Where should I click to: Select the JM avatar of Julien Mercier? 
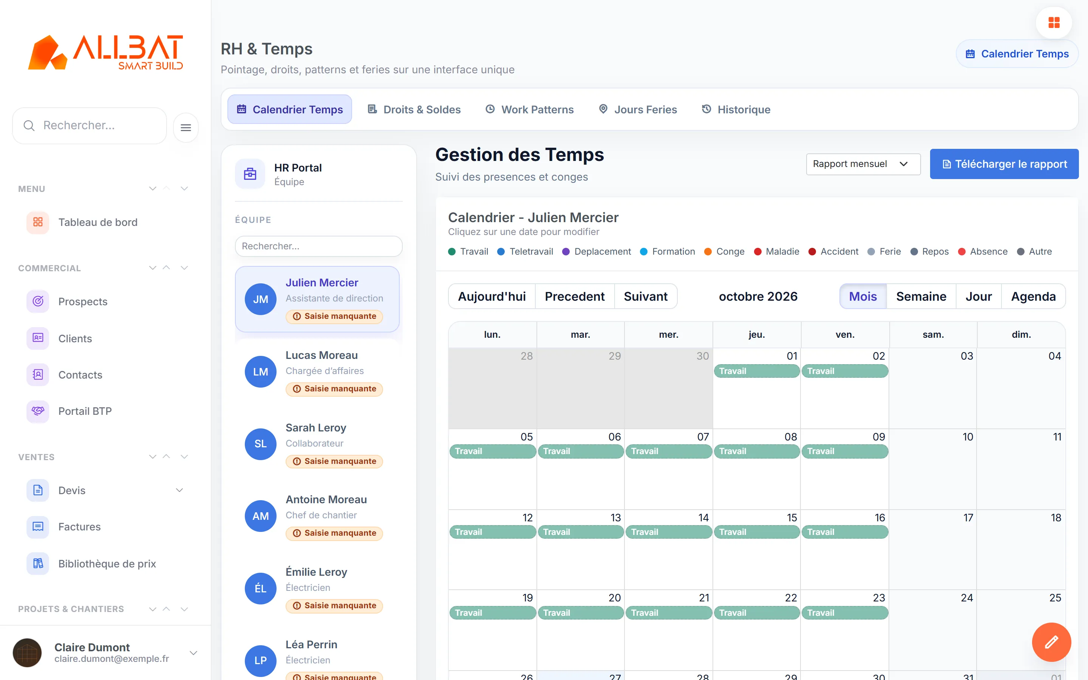[260, 299]
